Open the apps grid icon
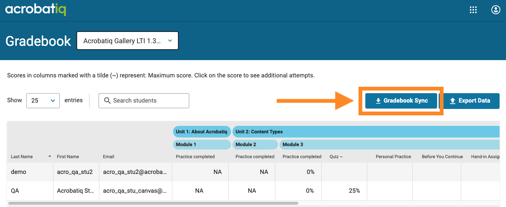 (x=473, y=10)
